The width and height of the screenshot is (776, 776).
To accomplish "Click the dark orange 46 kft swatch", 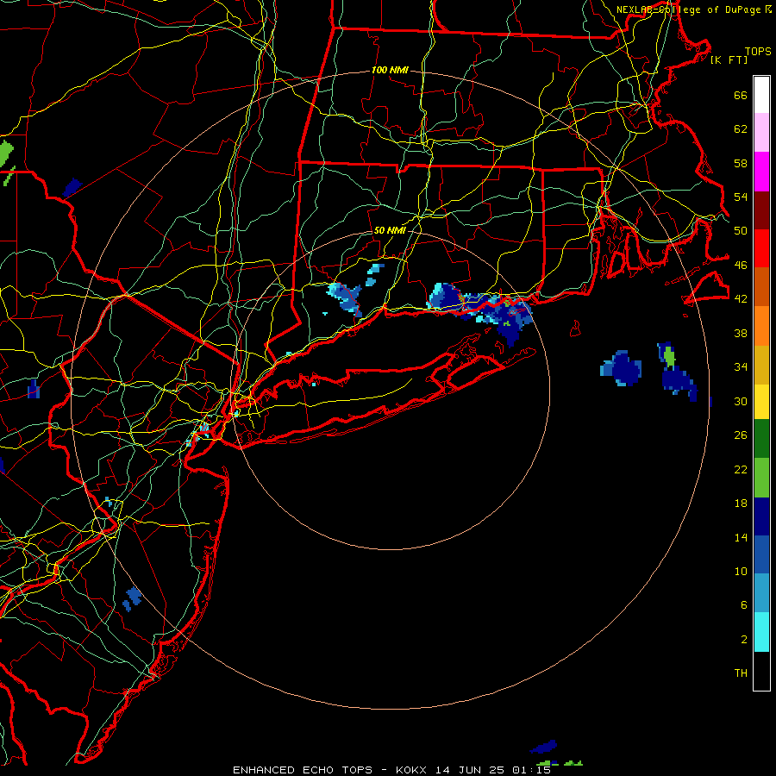I will (x=761, y=286).
